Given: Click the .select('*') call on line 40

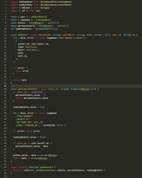Looking at the screenshot, I should pos(23,119).
